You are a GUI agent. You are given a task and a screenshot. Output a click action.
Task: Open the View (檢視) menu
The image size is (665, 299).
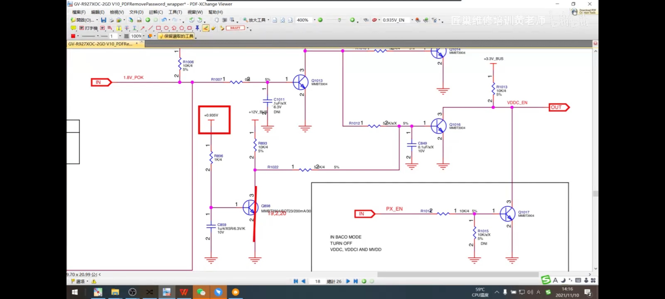point(117,12)
